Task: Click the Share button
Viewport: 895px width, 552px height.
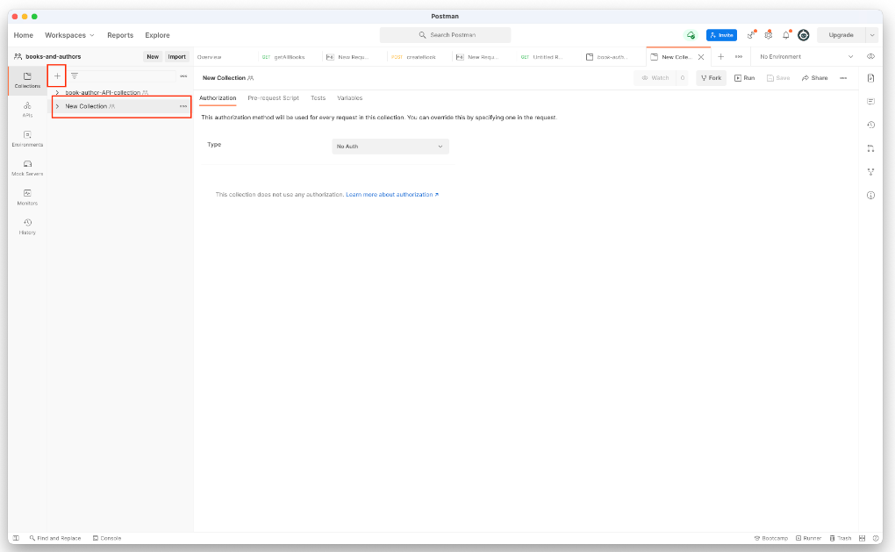Action: pos(814,77)
